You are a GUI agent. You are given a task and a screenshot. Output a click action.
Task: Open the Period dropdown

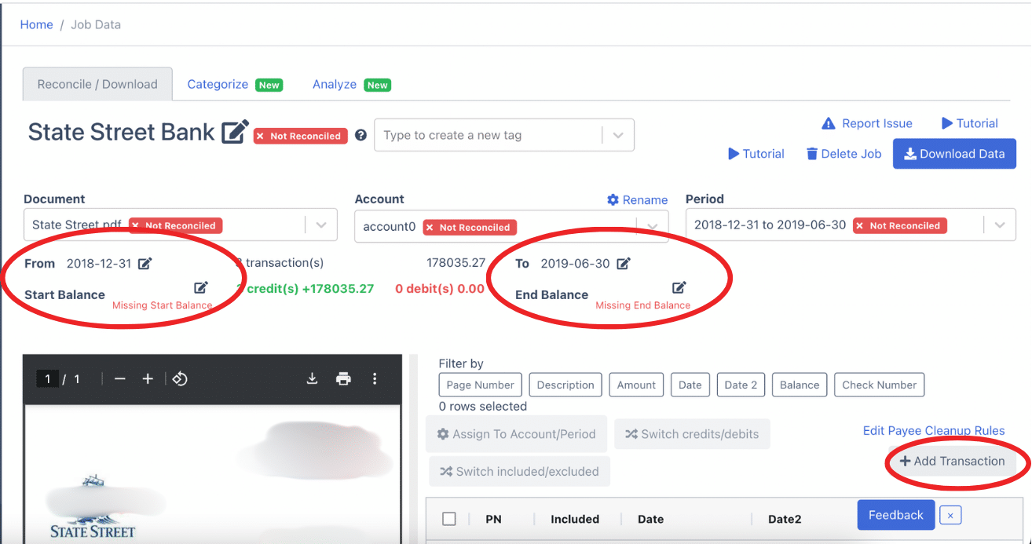pos(999,225)
